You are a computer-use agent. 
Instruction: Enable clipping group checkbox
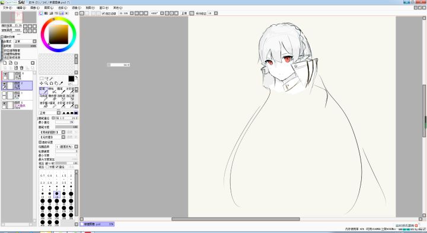point(2,54)
